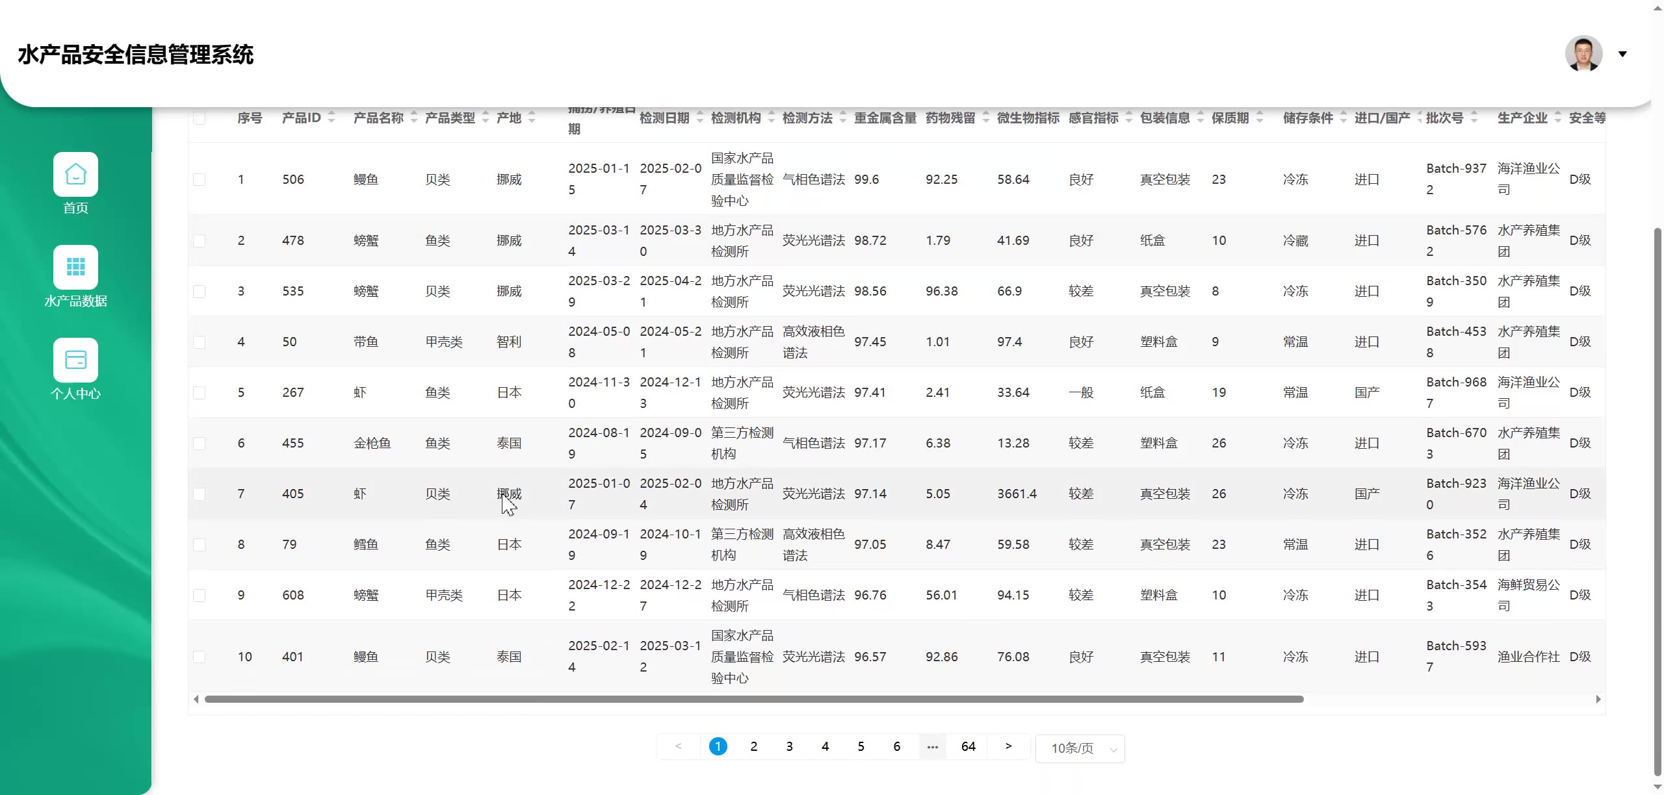Jump to last page 64

(968, 746)
